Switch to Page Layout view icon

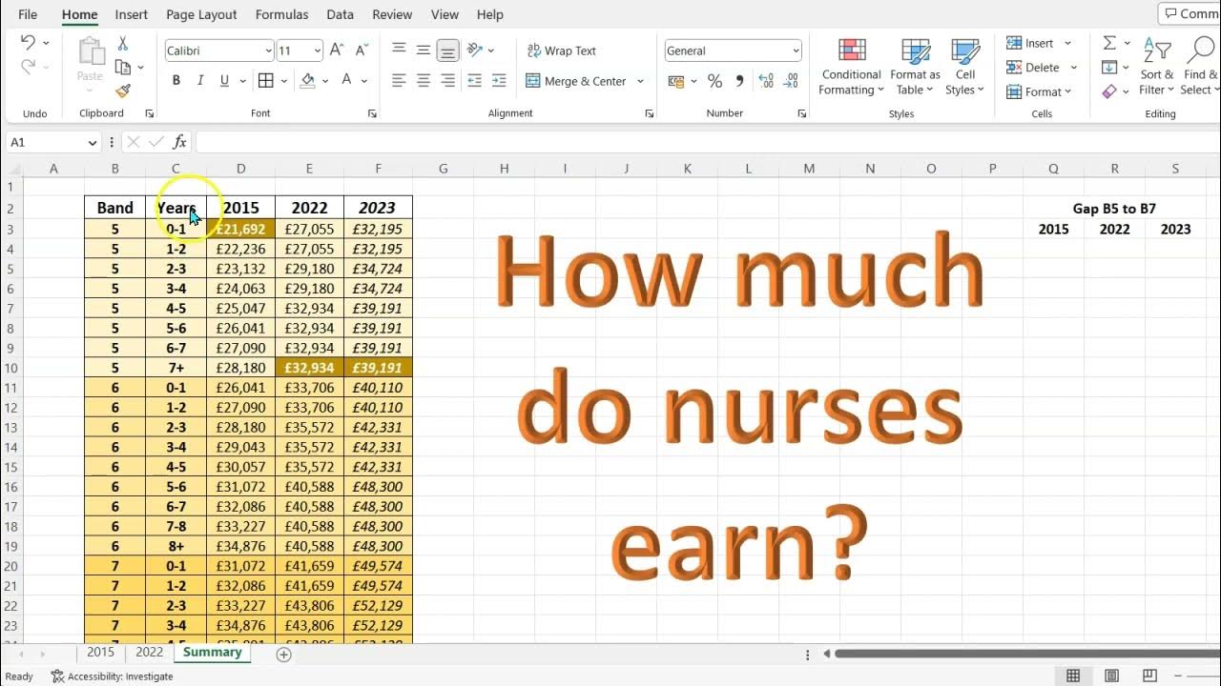click(x=1111, y=676)
